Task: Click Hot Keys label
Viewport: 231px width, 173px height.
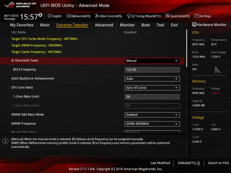Action: pyautogui.click(x=205, y=16)
